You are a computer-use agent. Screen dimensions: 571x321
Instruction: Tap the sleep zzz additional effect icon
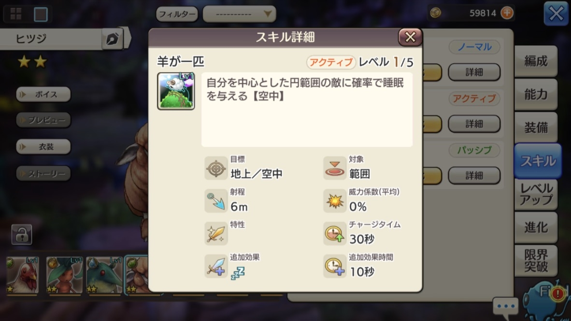click(238, 273)
